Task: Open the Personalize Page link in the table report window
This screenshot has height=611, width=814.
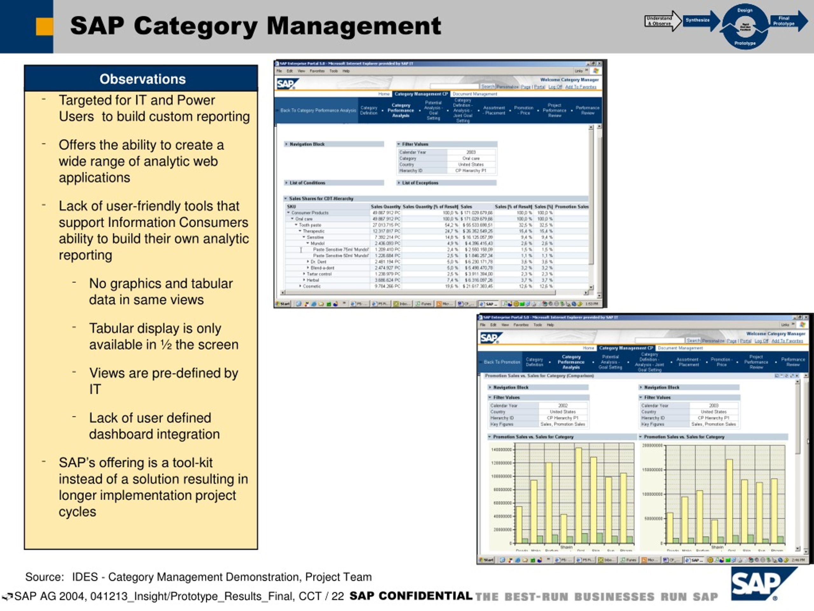Action: point(526,87)
